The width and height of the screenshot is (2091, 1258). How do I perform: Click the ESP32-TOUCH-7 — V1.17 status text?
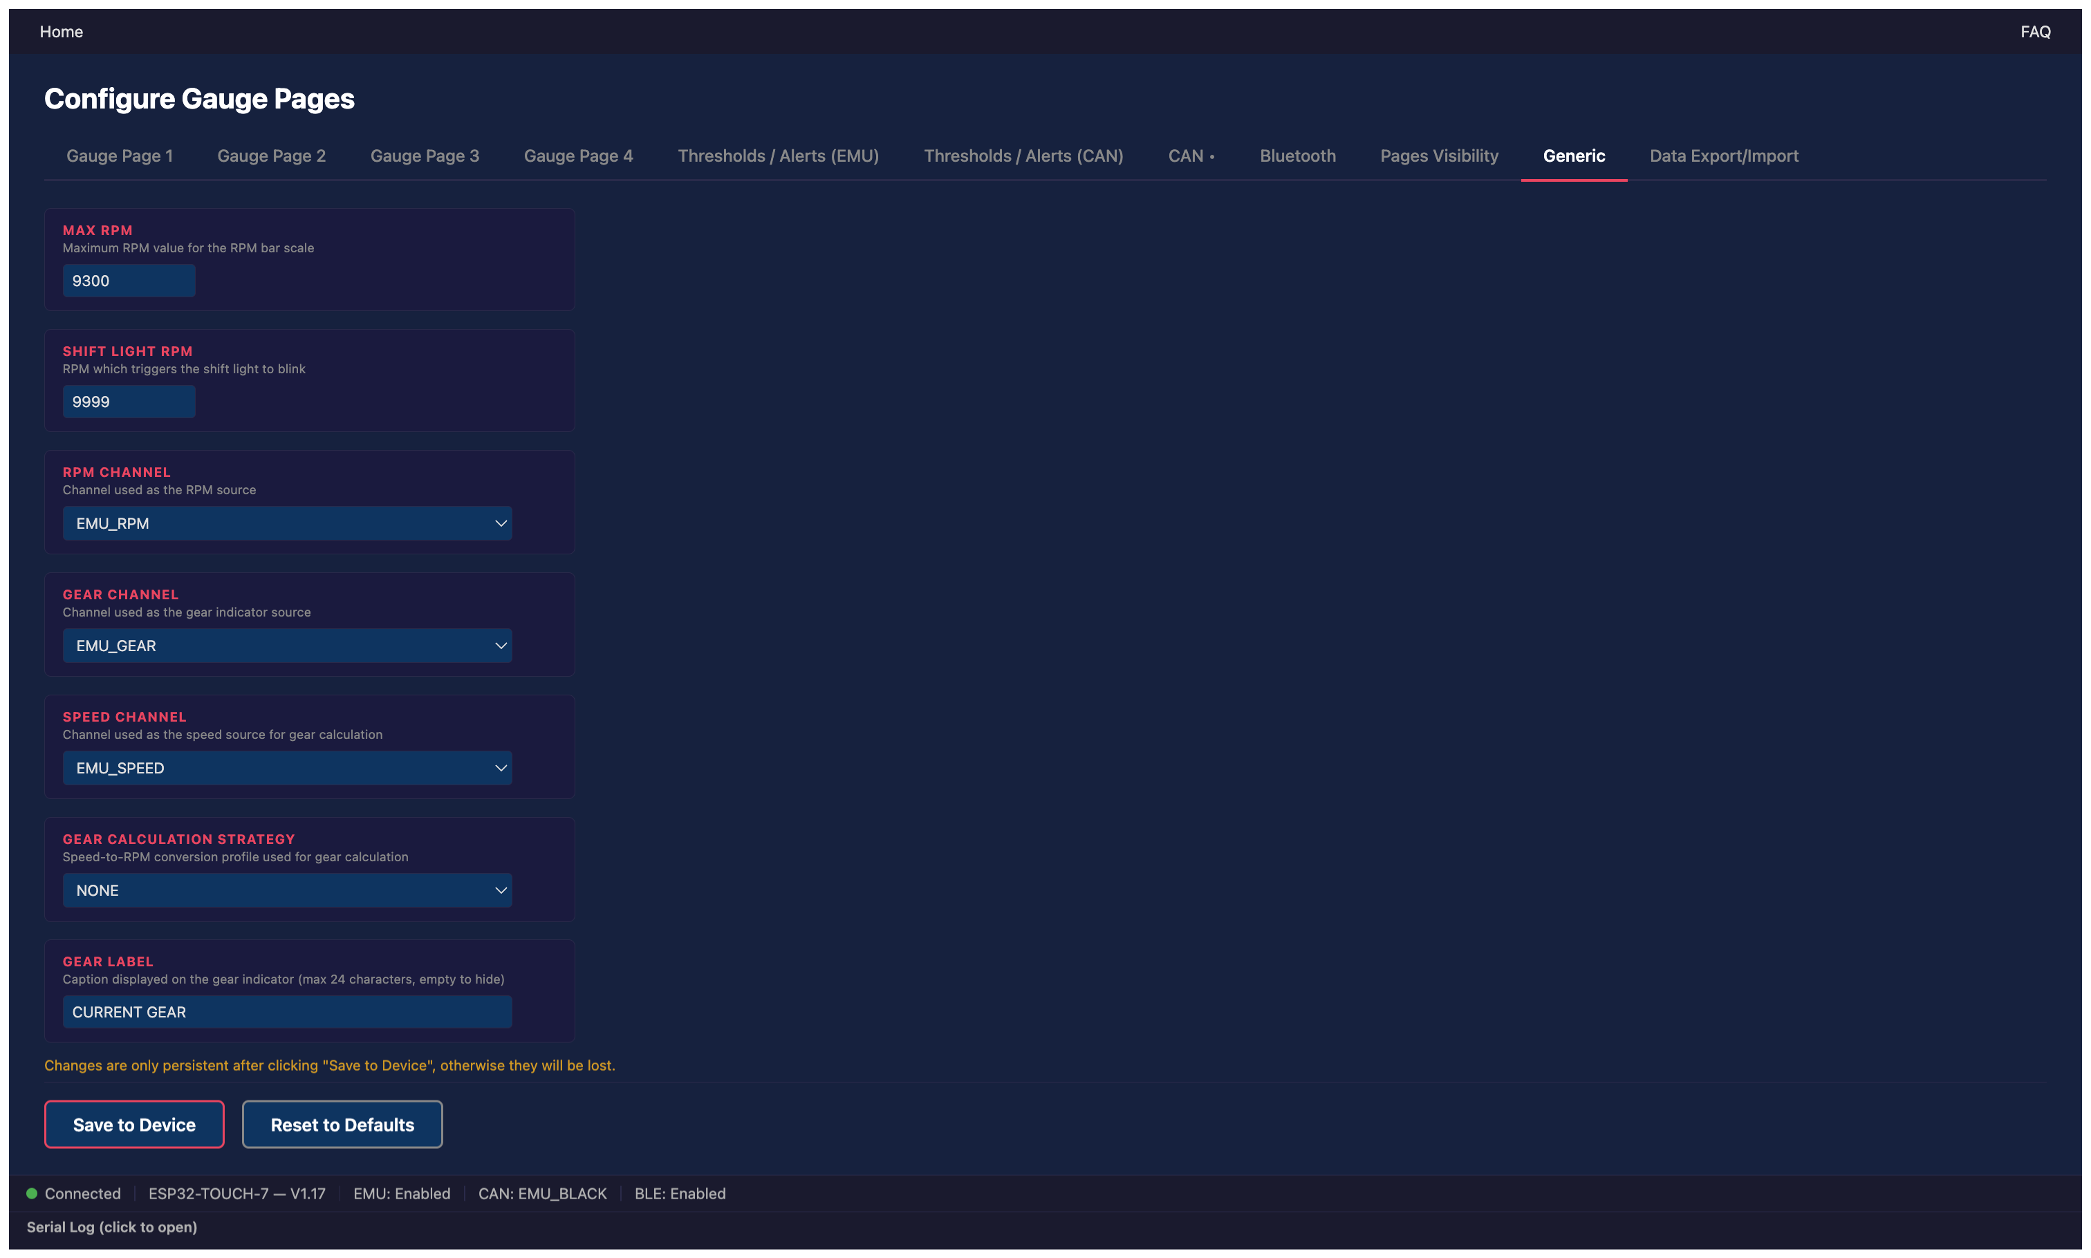click(236, 1194)
